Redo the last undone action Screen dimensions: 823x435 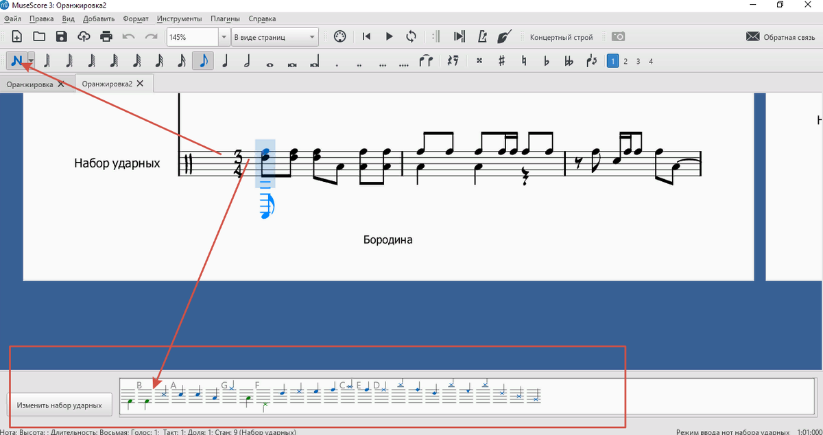pos(151,36)
